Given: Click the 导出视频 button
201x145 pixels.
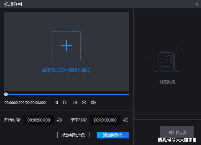Looking at the screenshot, I should tap(177, 132).
